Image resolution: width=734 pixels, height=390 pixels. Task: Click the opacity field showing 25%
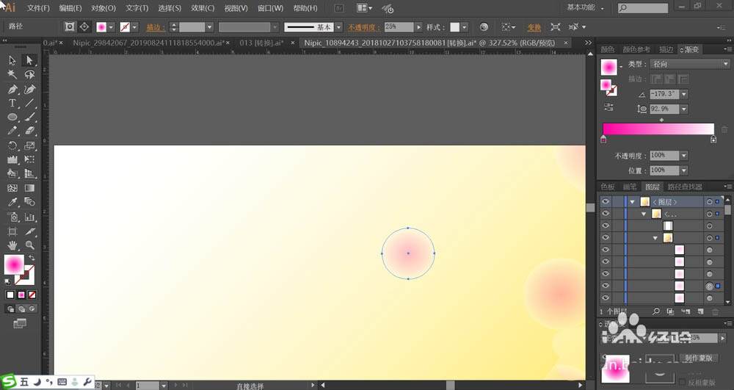(x=399, y=27)
